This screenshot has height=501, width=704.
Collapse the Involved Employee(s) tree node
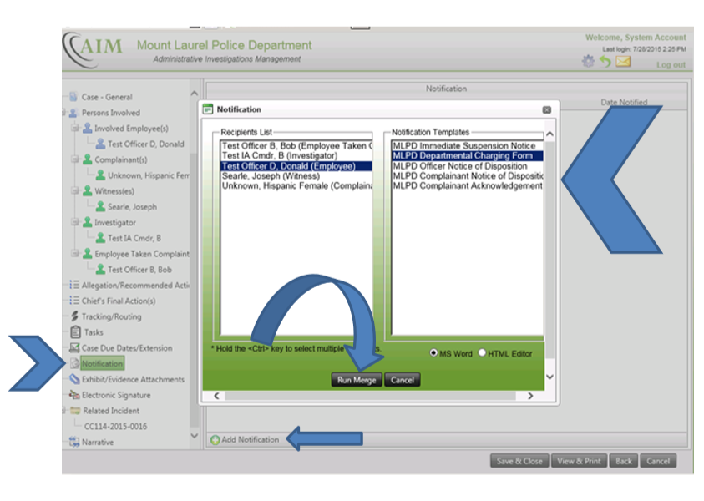pos(74,129)
